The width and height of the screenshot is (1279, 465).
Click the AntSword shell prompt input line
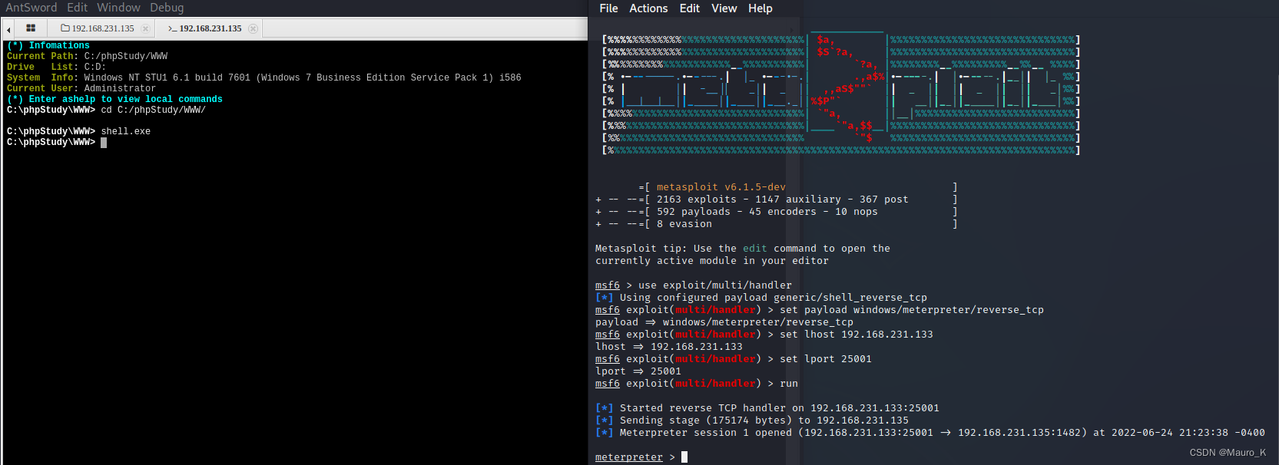(x=56, y=143)
